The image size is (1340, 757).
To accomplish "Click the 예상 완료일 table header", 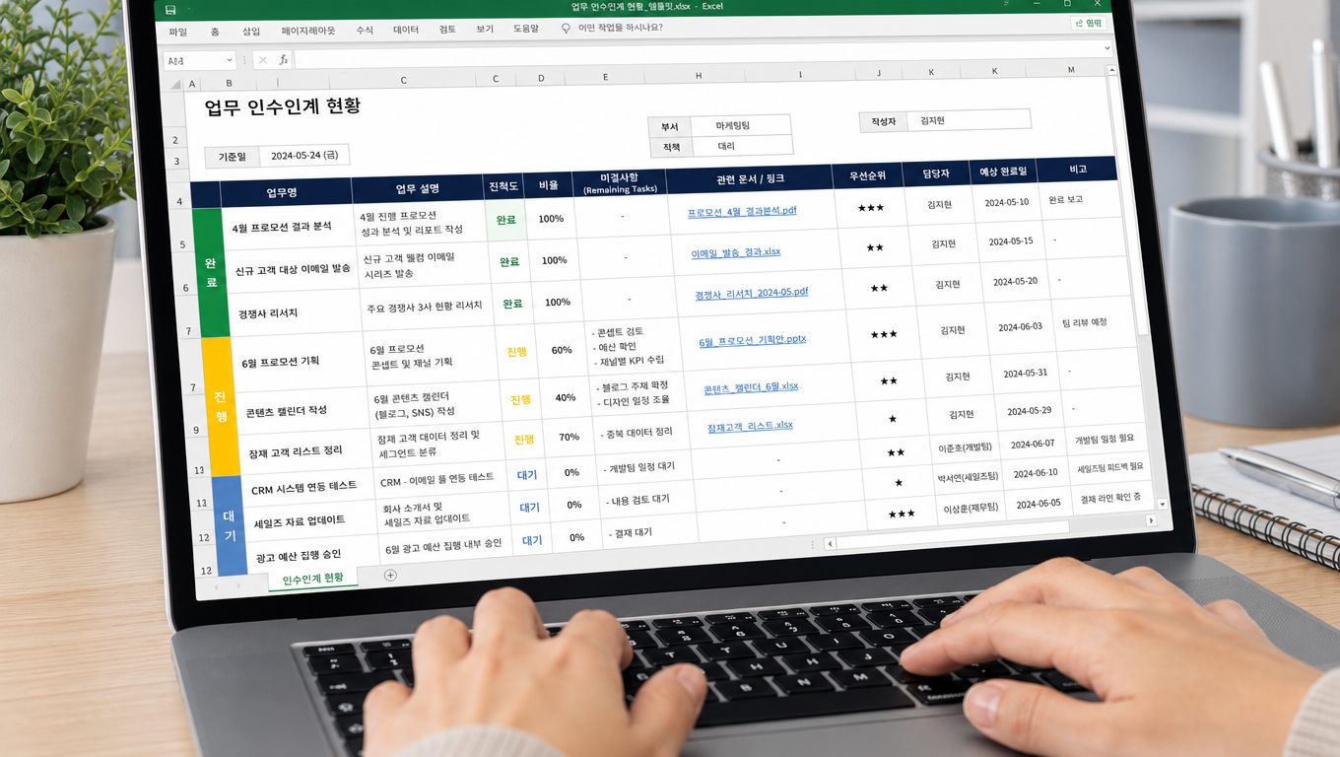I will tap(1003, 172).
